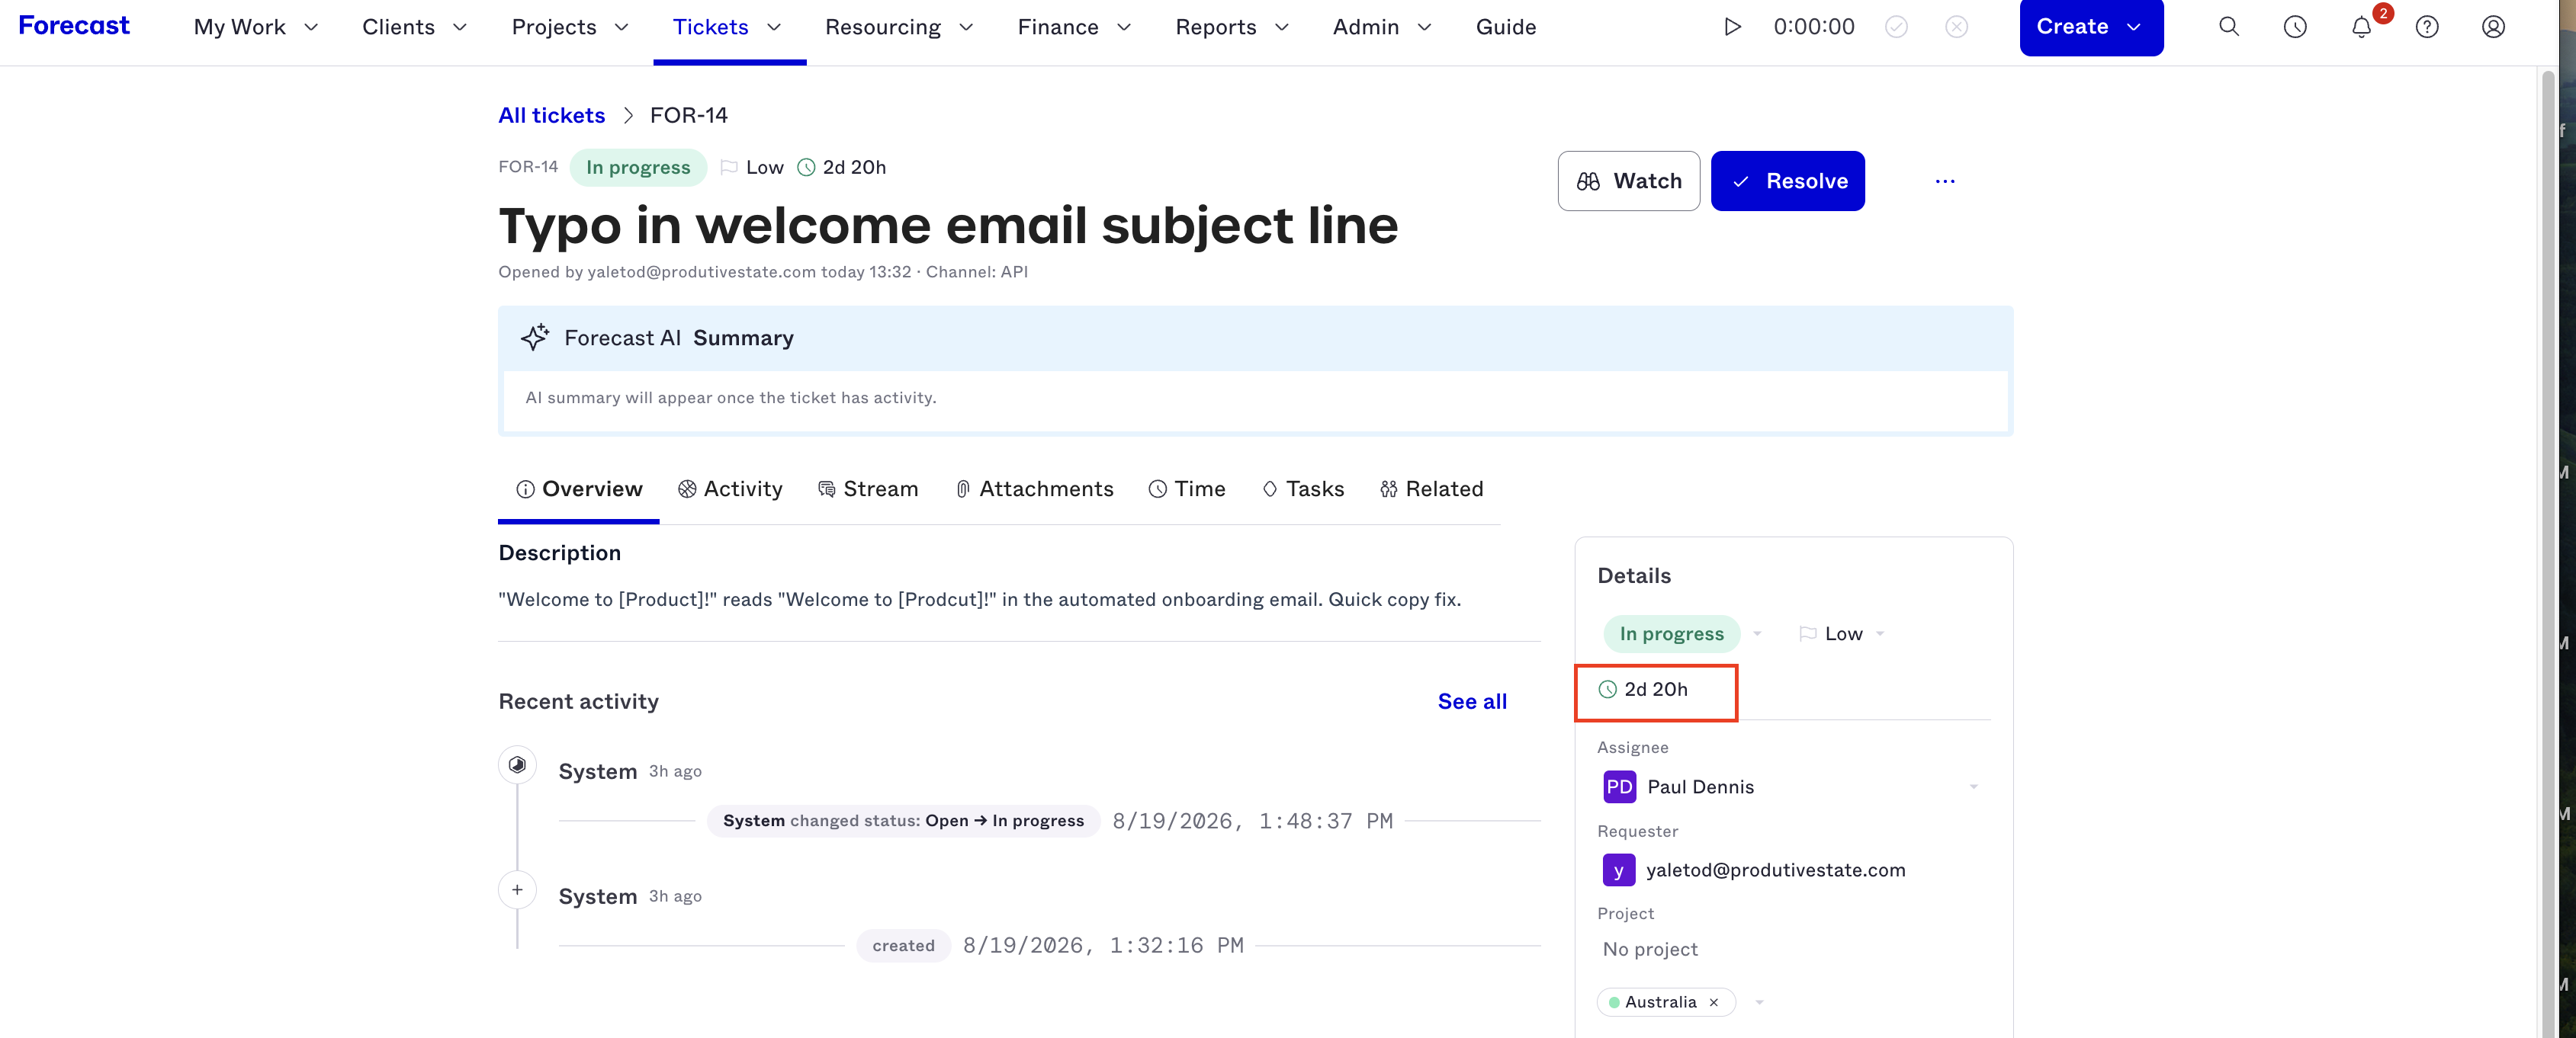Open notifications bell icon
Image resolution: width=2576 pixels, height=1038 pixels.
[x=2362, y=27]
